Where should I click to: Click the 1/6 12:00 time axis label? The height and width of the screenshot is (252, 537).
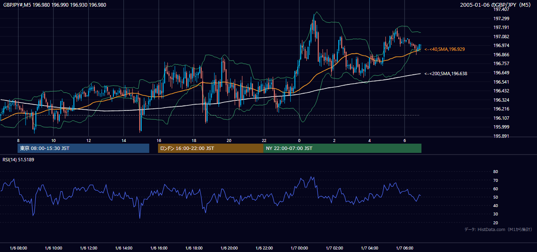pos(88,248)
